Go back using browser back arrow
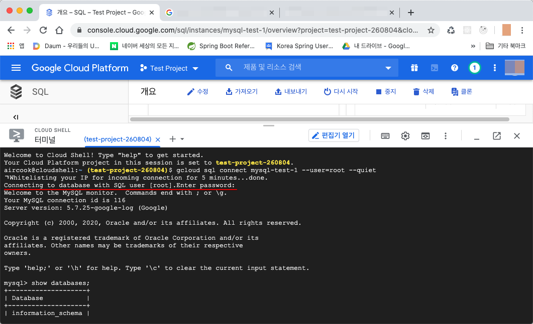Viewport: 533px width, 324px height. click(11, 30)
